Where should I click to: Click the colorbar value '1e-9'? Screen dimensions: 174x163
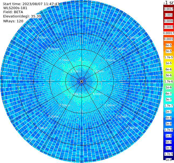pos(169,160)
